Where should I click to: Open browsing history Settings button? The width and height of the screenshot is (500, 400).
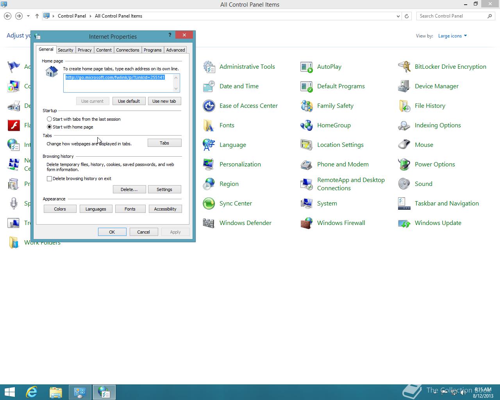[x=164, y=189]
